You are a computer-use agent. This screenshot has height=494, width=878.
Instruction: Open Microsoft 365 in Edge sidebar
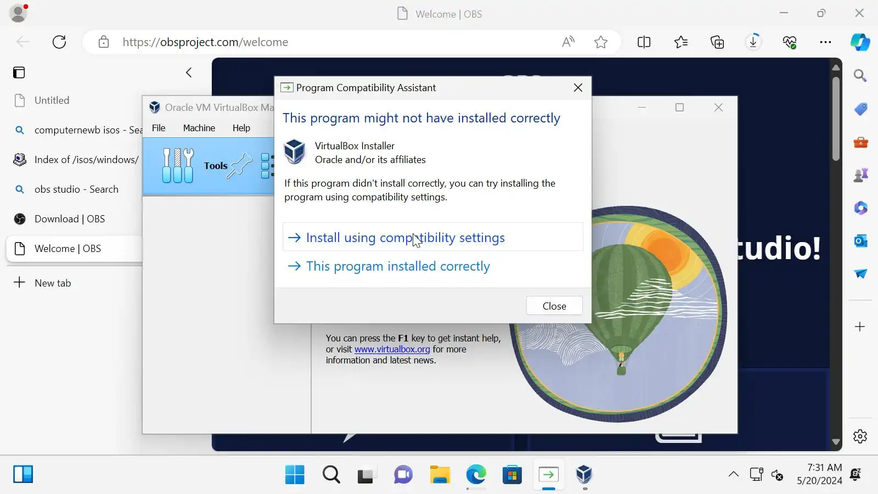click(860, 208)
